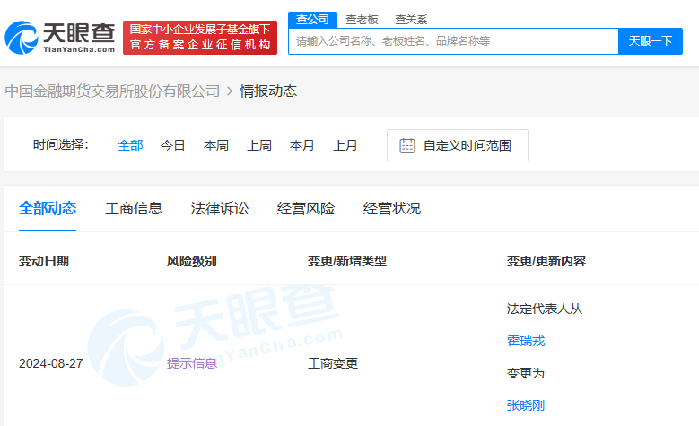Open the 霍瑞戎 person link
The width and height of the screenshot is (699, 426).
point(526,342)
